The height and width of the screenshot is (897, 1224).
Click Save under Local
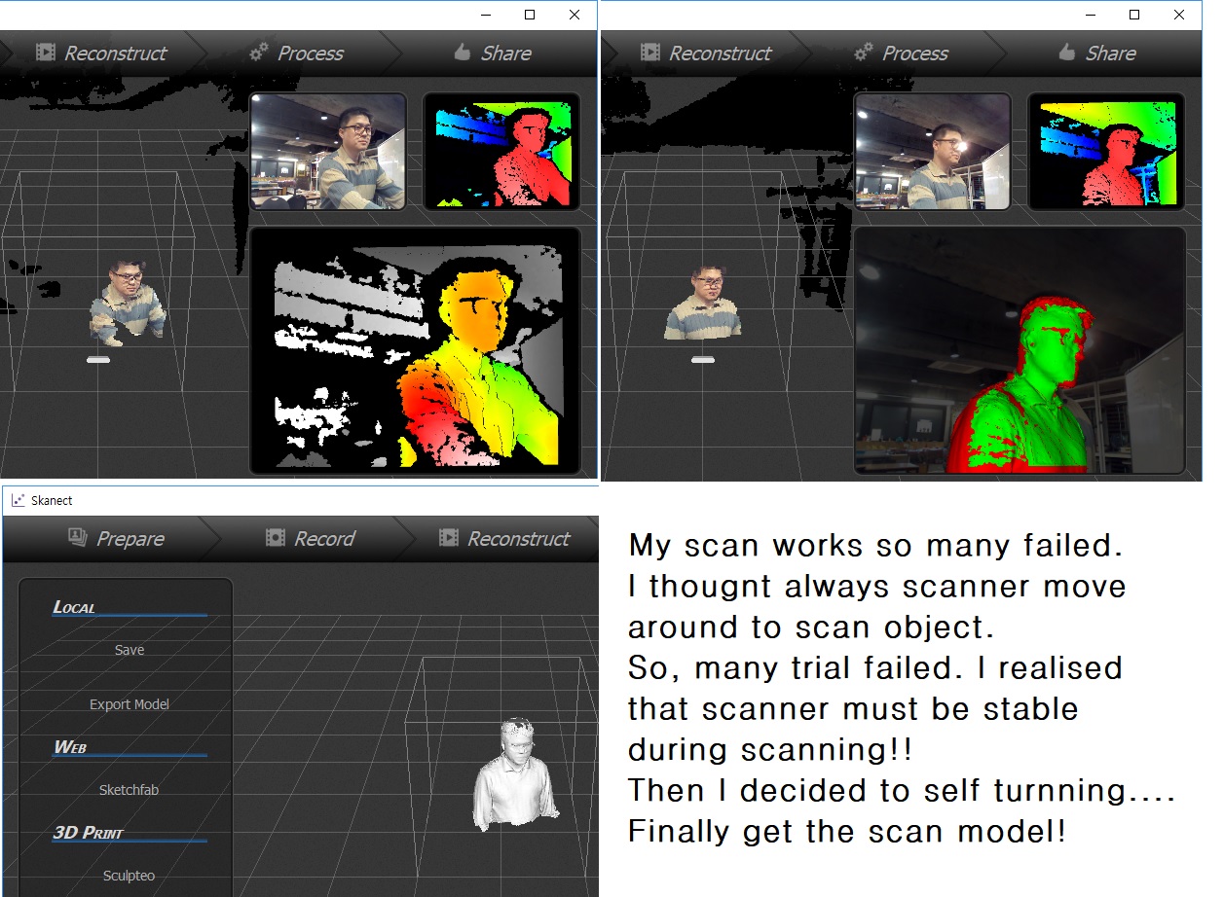(130, 650)
